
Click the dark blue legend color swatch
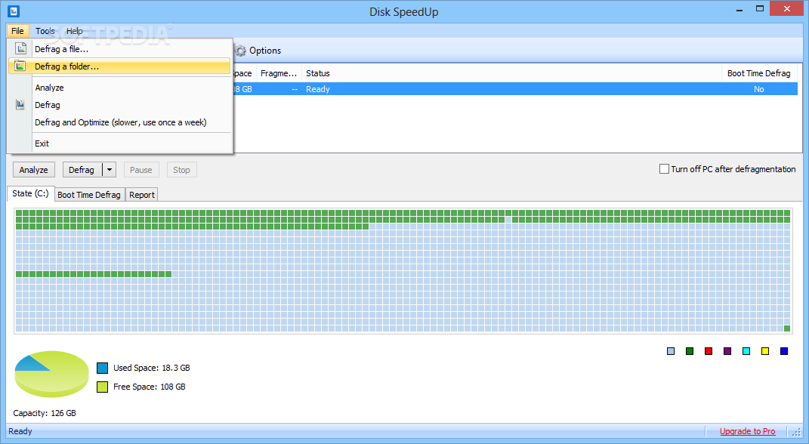coord(784,351)
